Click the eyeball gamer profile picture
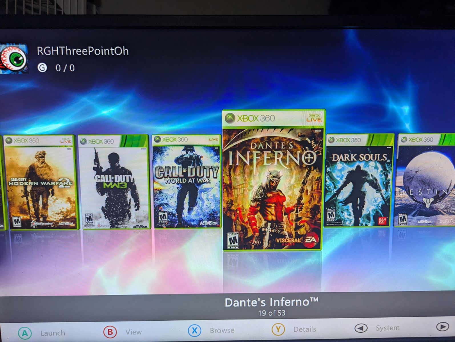The height and width of the screenshot is (342, 455). [x=13, y=59]
